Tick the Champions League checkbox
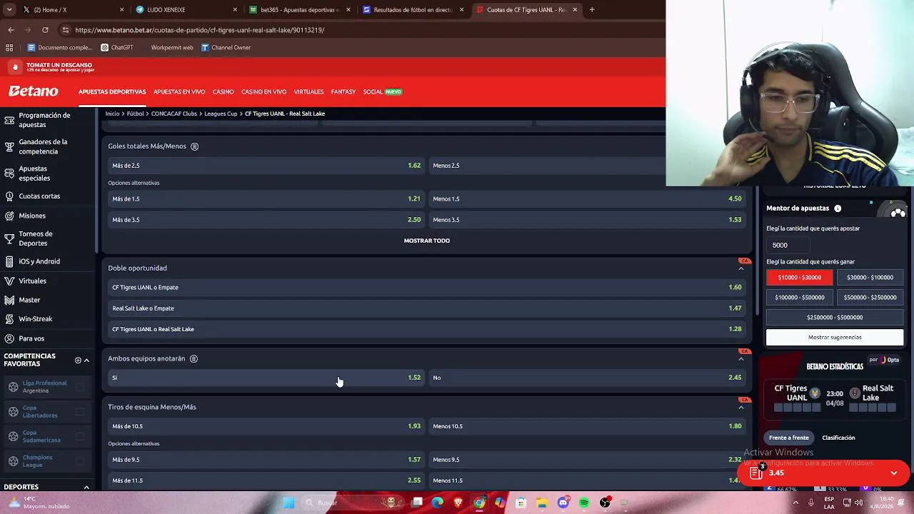 (80, 461)
